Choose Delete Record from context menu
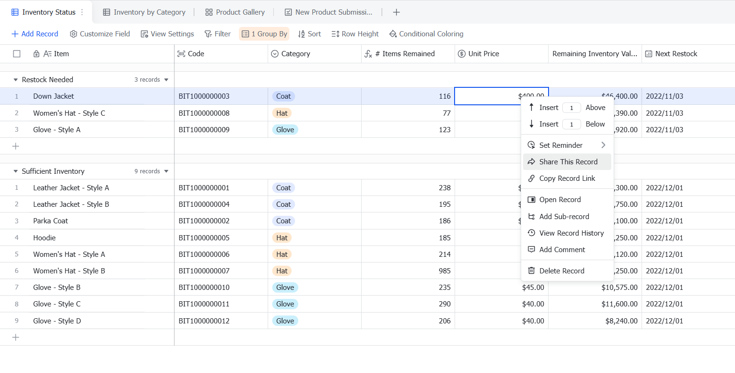Screen dimensions: 735x373 pyautogui.click(x=567, y=271)
